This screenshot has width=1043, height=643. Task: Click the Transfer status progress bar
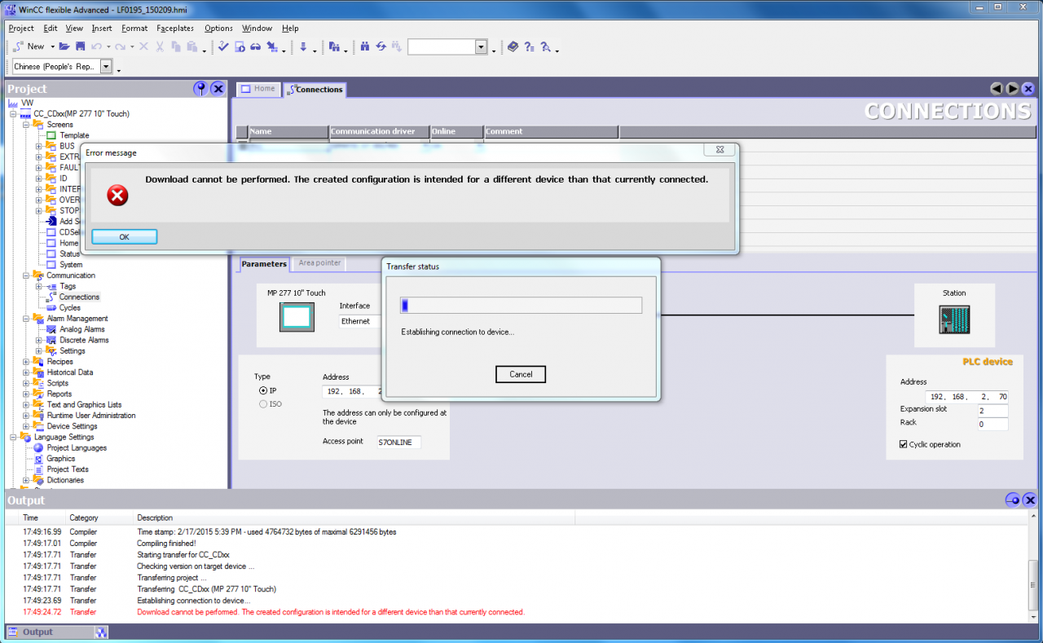(x=521, y=306)
